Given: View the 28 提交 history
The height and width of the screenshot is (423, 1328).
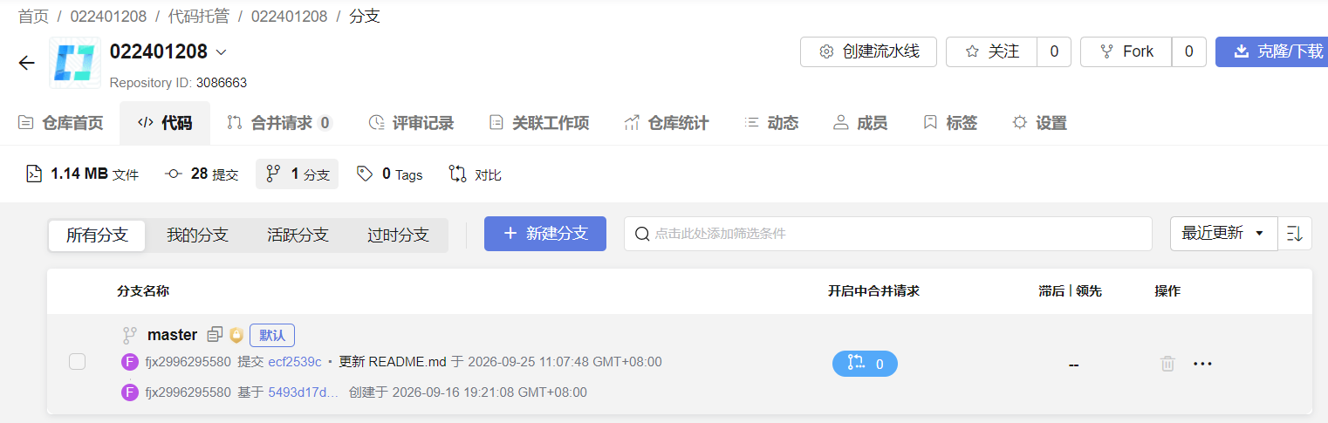Looking at the screenshot, I should 202,174.
